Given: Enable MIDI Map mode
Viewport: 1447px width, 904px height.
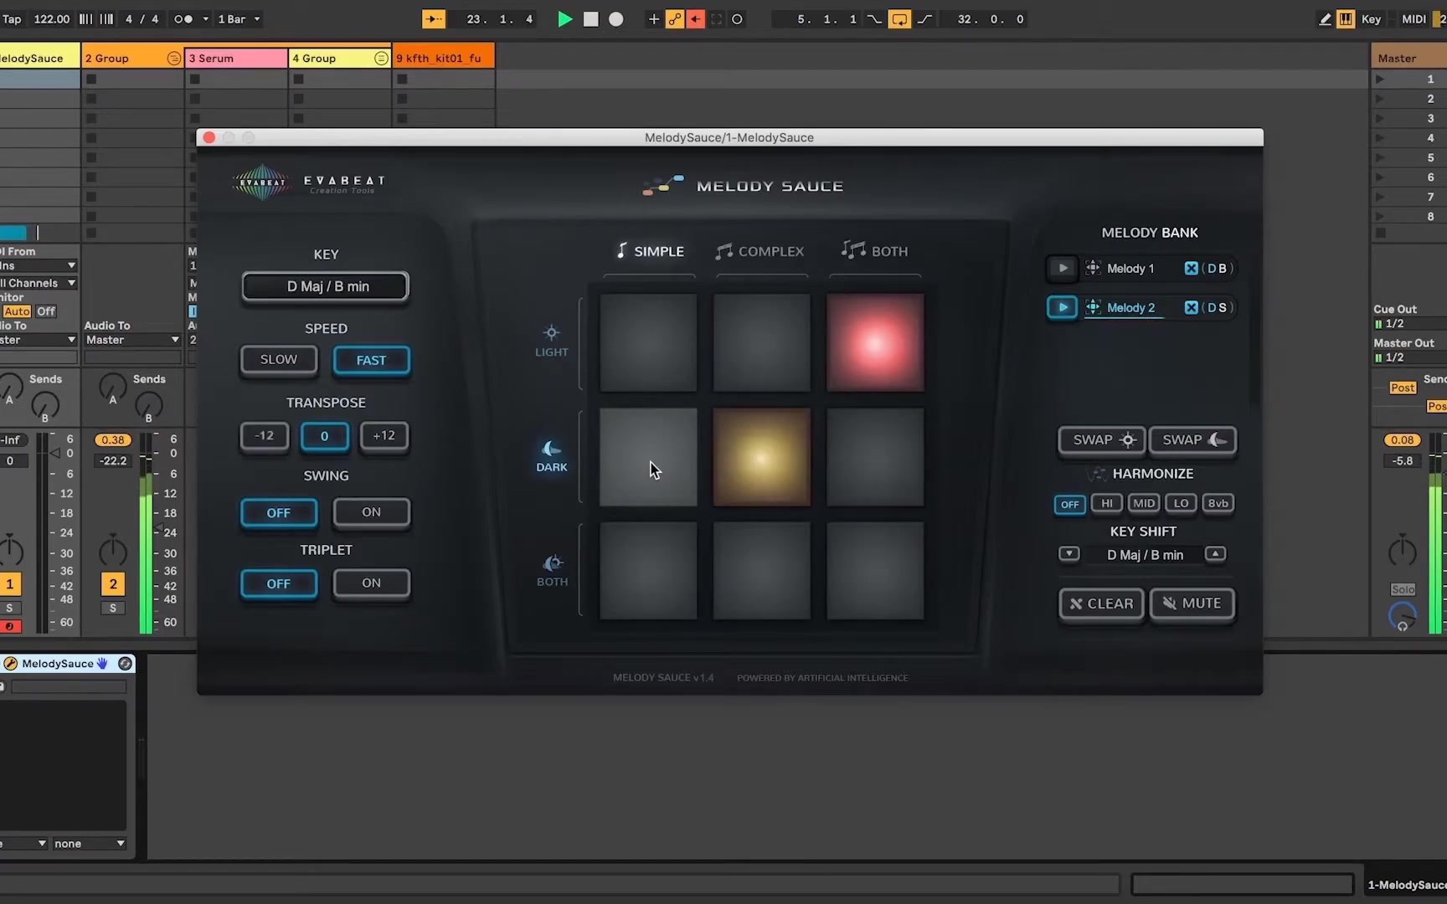Looking at the screenshot, I should [1414, 19].
